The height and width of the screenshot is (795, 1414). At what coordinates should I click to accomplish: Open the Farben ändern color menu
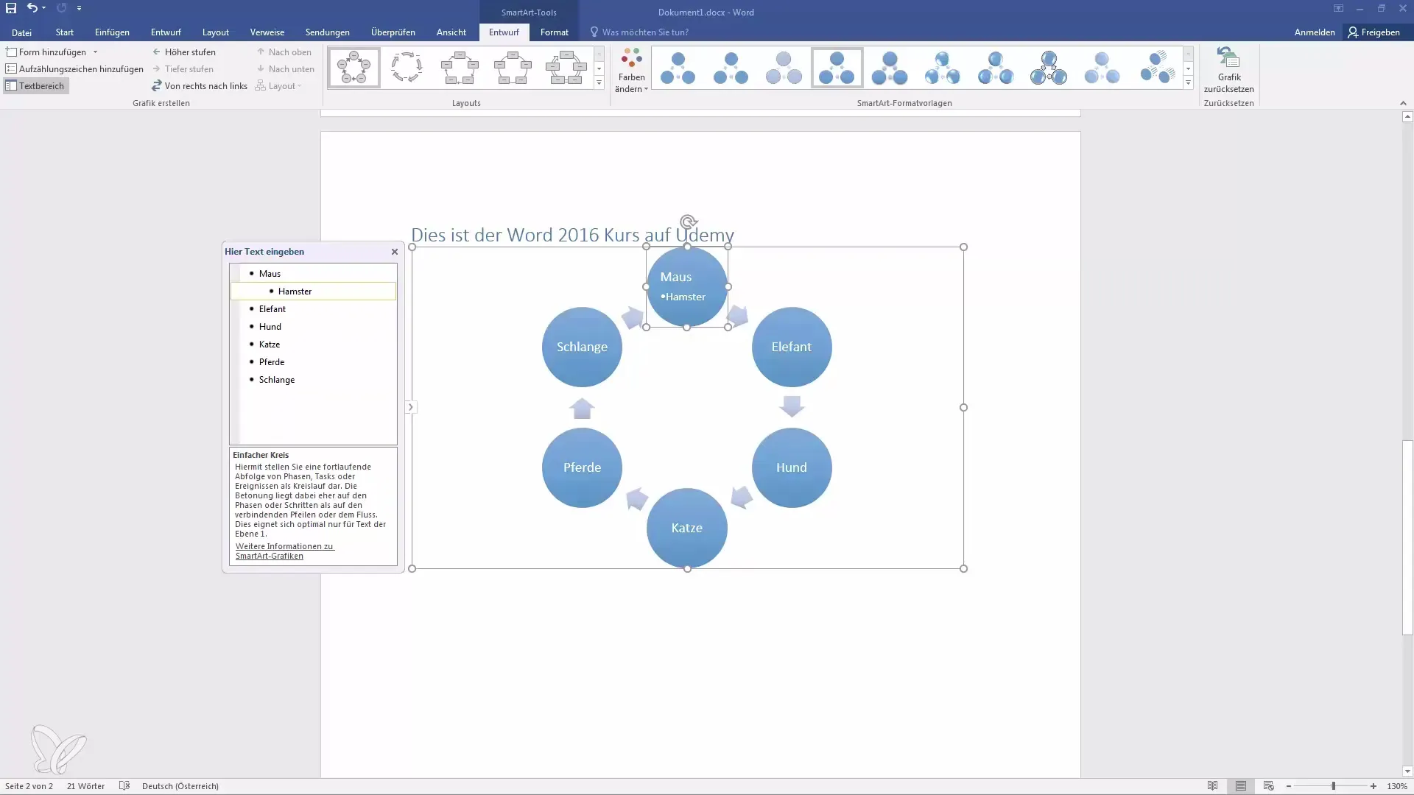point(631,71)
